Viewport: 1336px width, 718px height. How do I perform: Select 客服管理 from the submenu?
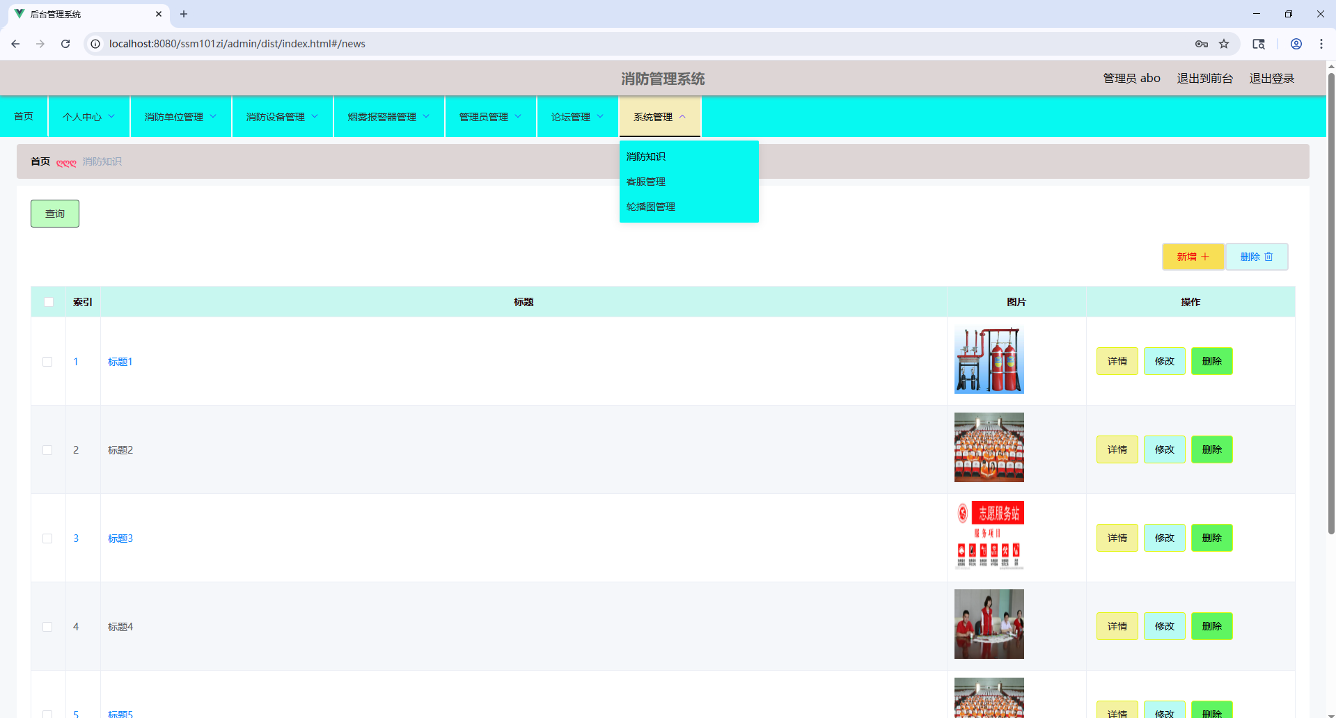(689, 182)
